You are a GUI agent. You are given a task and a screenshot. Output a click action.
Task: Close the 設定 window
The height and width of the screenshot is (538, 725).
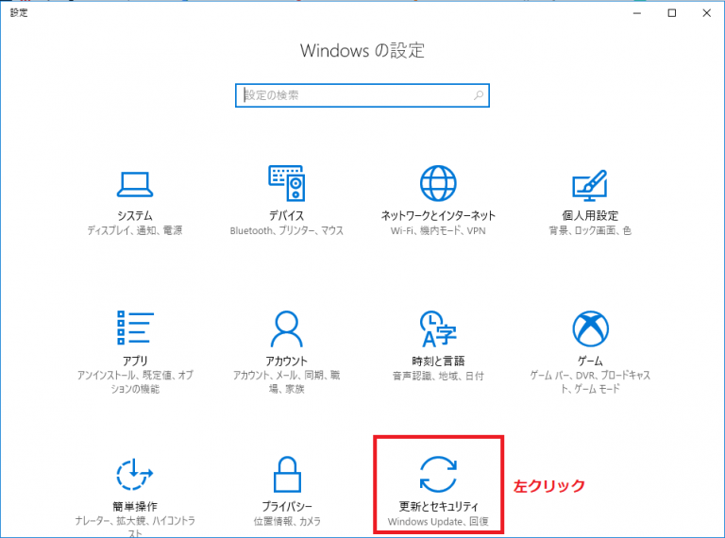706,13
